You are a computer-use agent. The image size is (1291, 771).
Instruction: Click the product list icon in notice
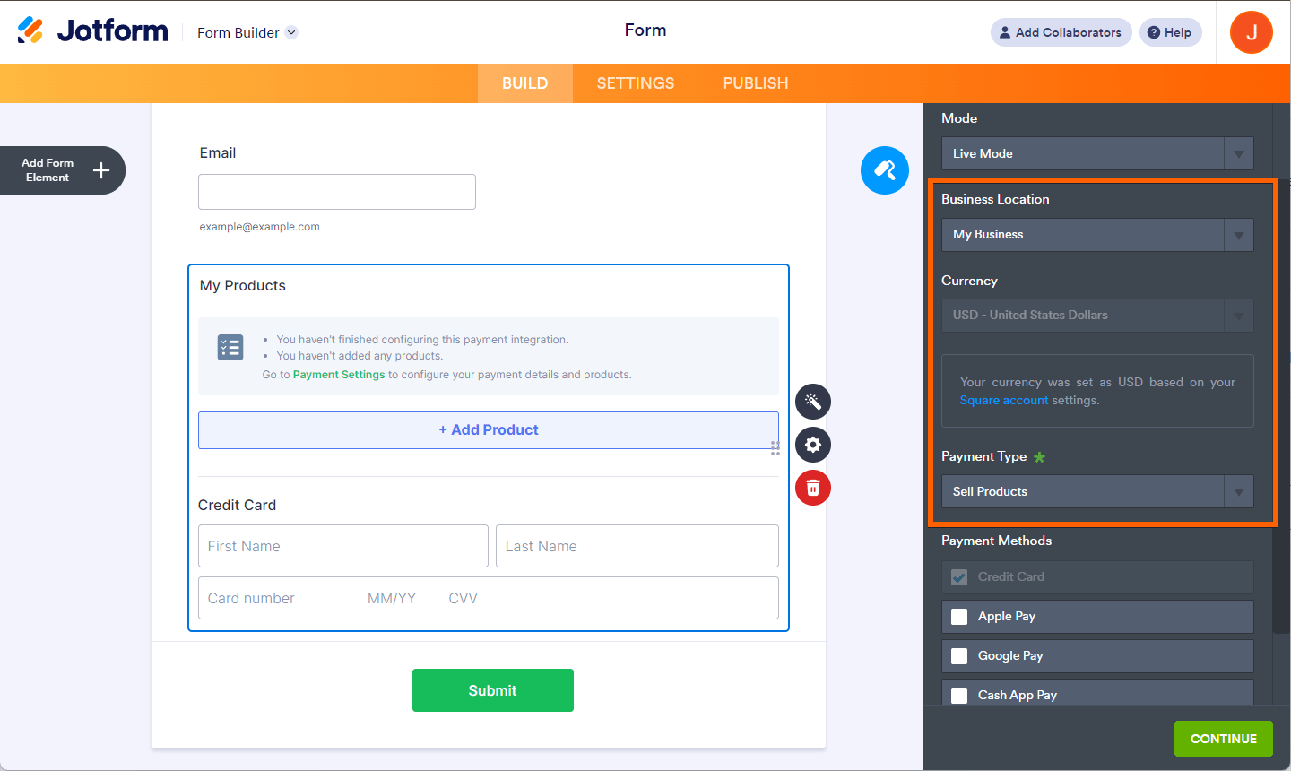tap(230, 347)
